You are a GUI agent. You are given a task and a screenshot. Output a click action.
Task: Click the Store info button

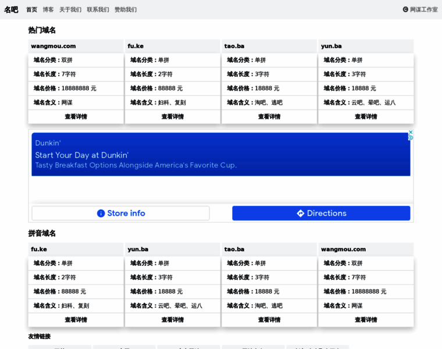120,213
